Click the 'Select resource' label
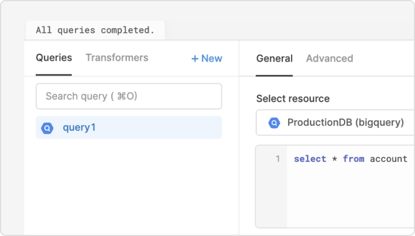The height and width of the screenshot is (236, 415). tap(293, 98)
